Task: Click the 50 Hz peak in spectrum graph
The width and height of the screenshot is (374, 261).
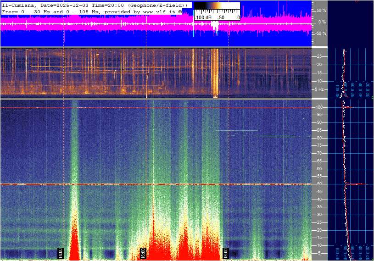Action: click(x=356, y=184)
